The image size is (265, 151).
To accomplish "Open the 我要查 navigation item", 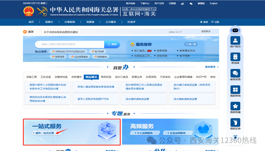I will [90, 22].
